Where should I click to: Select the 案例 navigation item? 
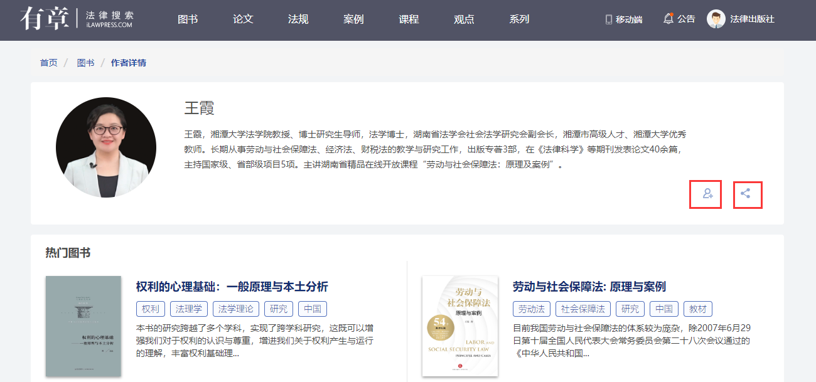tap(353, 19)
